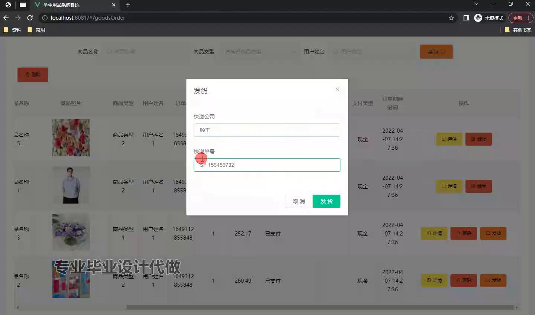Screen dimensions: 535x315
Task: Open the 无痕模式 incognito indicator
Action: [489, 18]
